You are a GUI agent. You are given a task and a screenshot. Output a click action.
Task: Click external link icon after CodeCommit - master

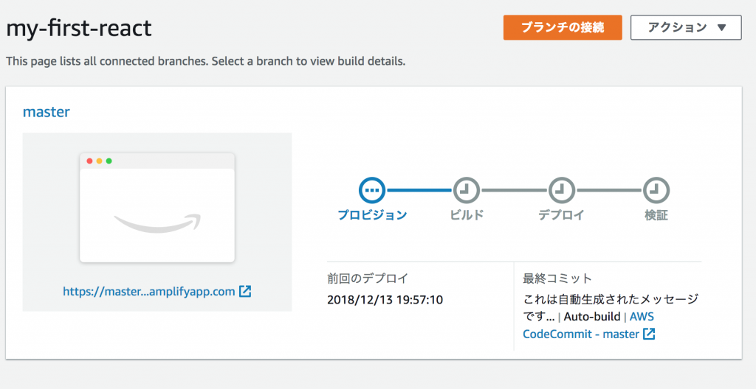click(x=649, y=334)
